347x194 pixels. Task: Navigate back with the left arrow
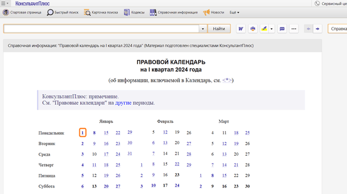click(x=308, y=29)
